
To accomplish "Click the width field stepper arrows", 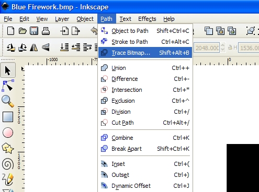I will pyautogui.click(x=222, y=47).
